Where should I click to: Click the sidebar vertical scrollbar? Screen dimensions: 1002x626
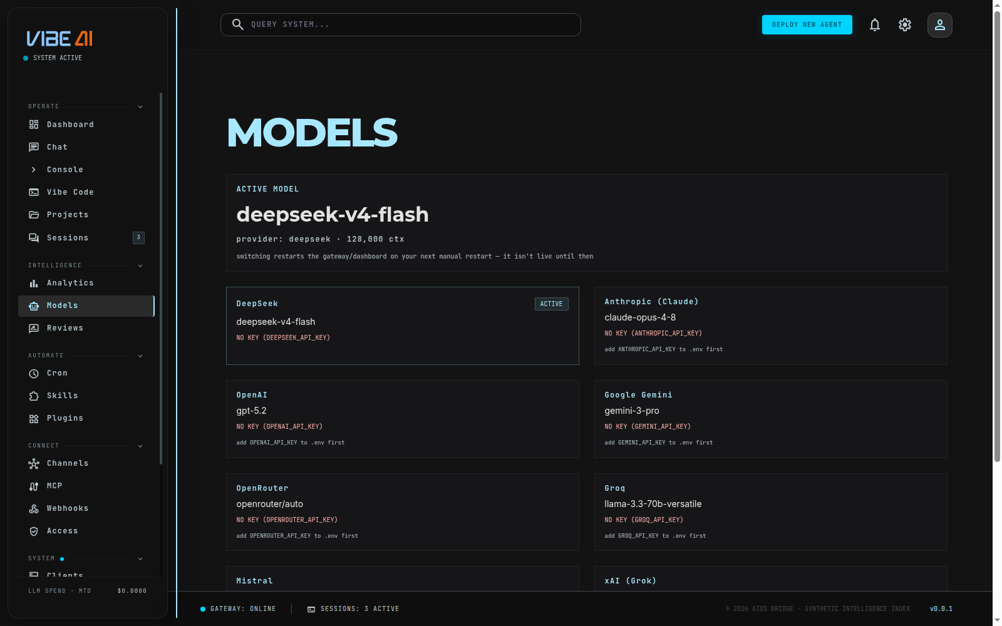point(161,279)
